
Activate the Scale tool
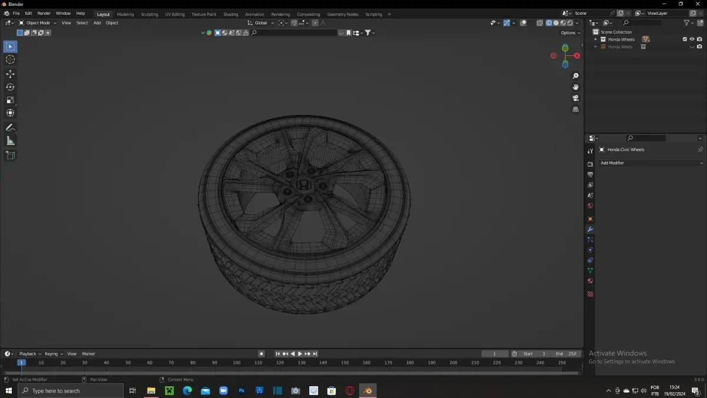click(x=10, y=100)
